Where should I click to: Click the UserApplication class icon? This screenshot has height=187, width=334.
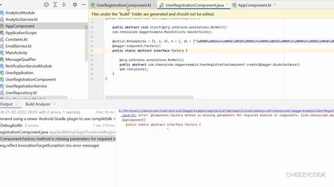click(2, 73)
